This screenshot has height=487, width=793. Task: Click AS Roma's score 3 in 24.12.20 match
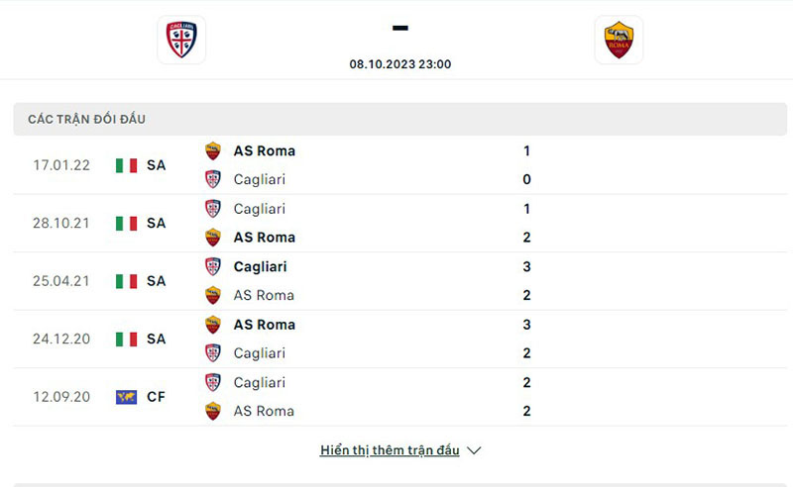pos(526,325)
